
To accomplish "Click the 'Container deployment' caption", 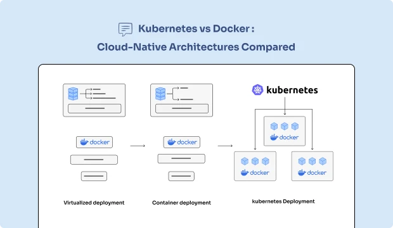I will pos(181,203).
